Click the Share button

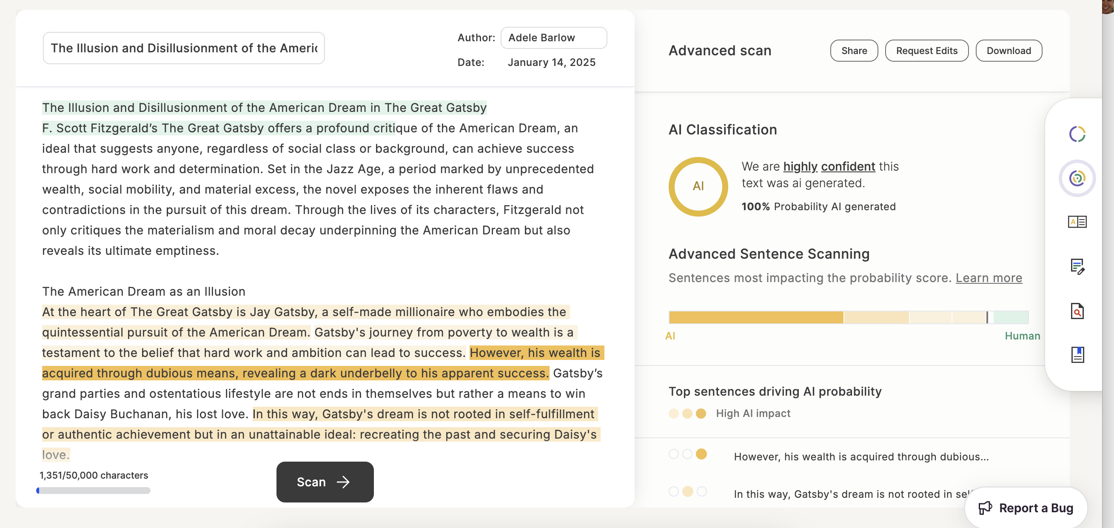(854, 51)
